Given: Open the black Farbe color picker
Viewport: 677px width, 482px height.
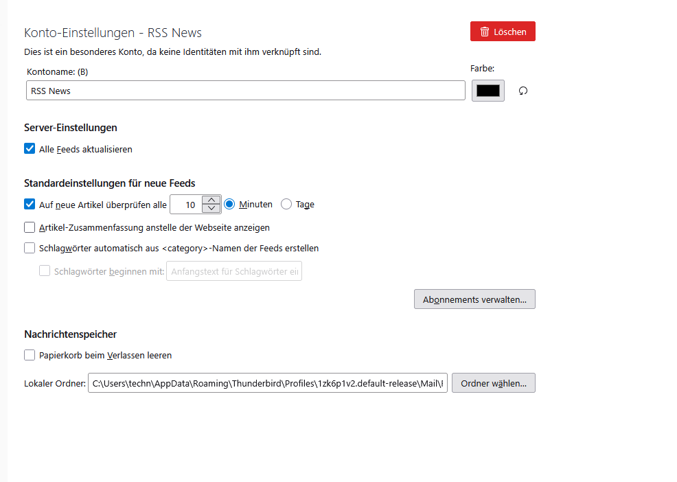Looking at the screenshot, I should pos(488,91).
